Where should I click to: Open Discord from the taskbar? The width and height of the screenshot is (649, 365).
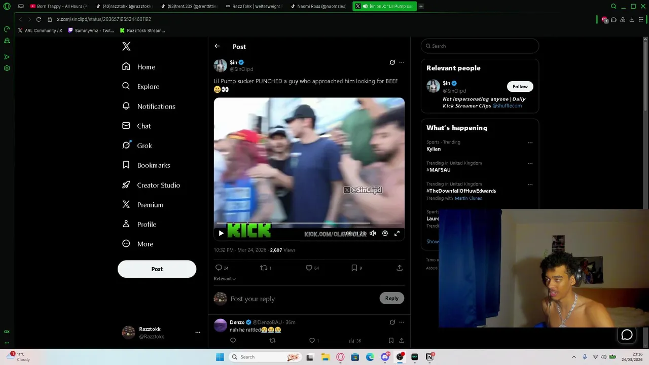[385, 357]
